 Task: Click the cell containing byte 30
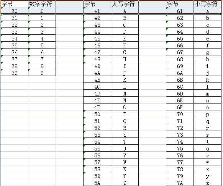pos(14,11)
